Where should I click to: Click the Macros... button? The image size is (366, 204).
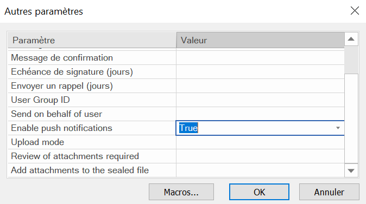[x=181, y=192]
